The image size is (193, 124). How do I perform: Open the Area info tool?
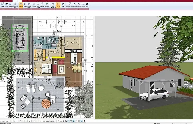tap(63, 5)
